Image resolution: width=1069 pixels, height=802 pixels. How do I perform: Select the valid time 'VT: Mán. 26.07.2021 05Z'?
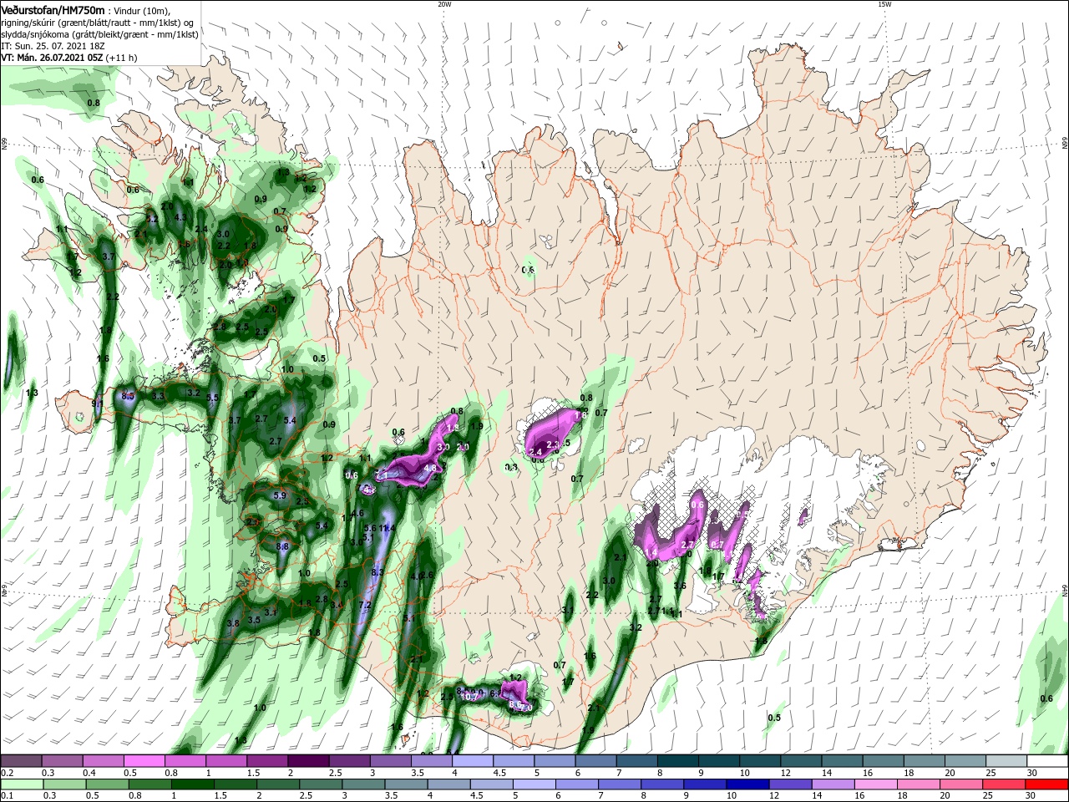(x=52, y=58)
